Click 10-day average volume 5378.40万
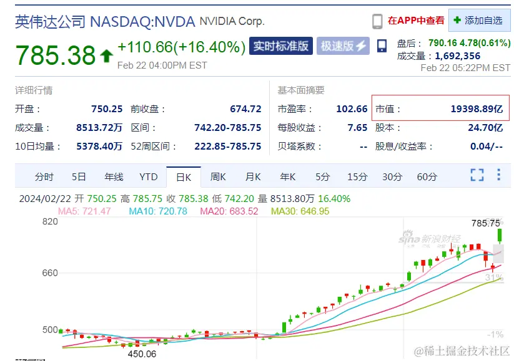Viewport: 514px width, 361px height. pyautogui.click(x=99, y=146)
